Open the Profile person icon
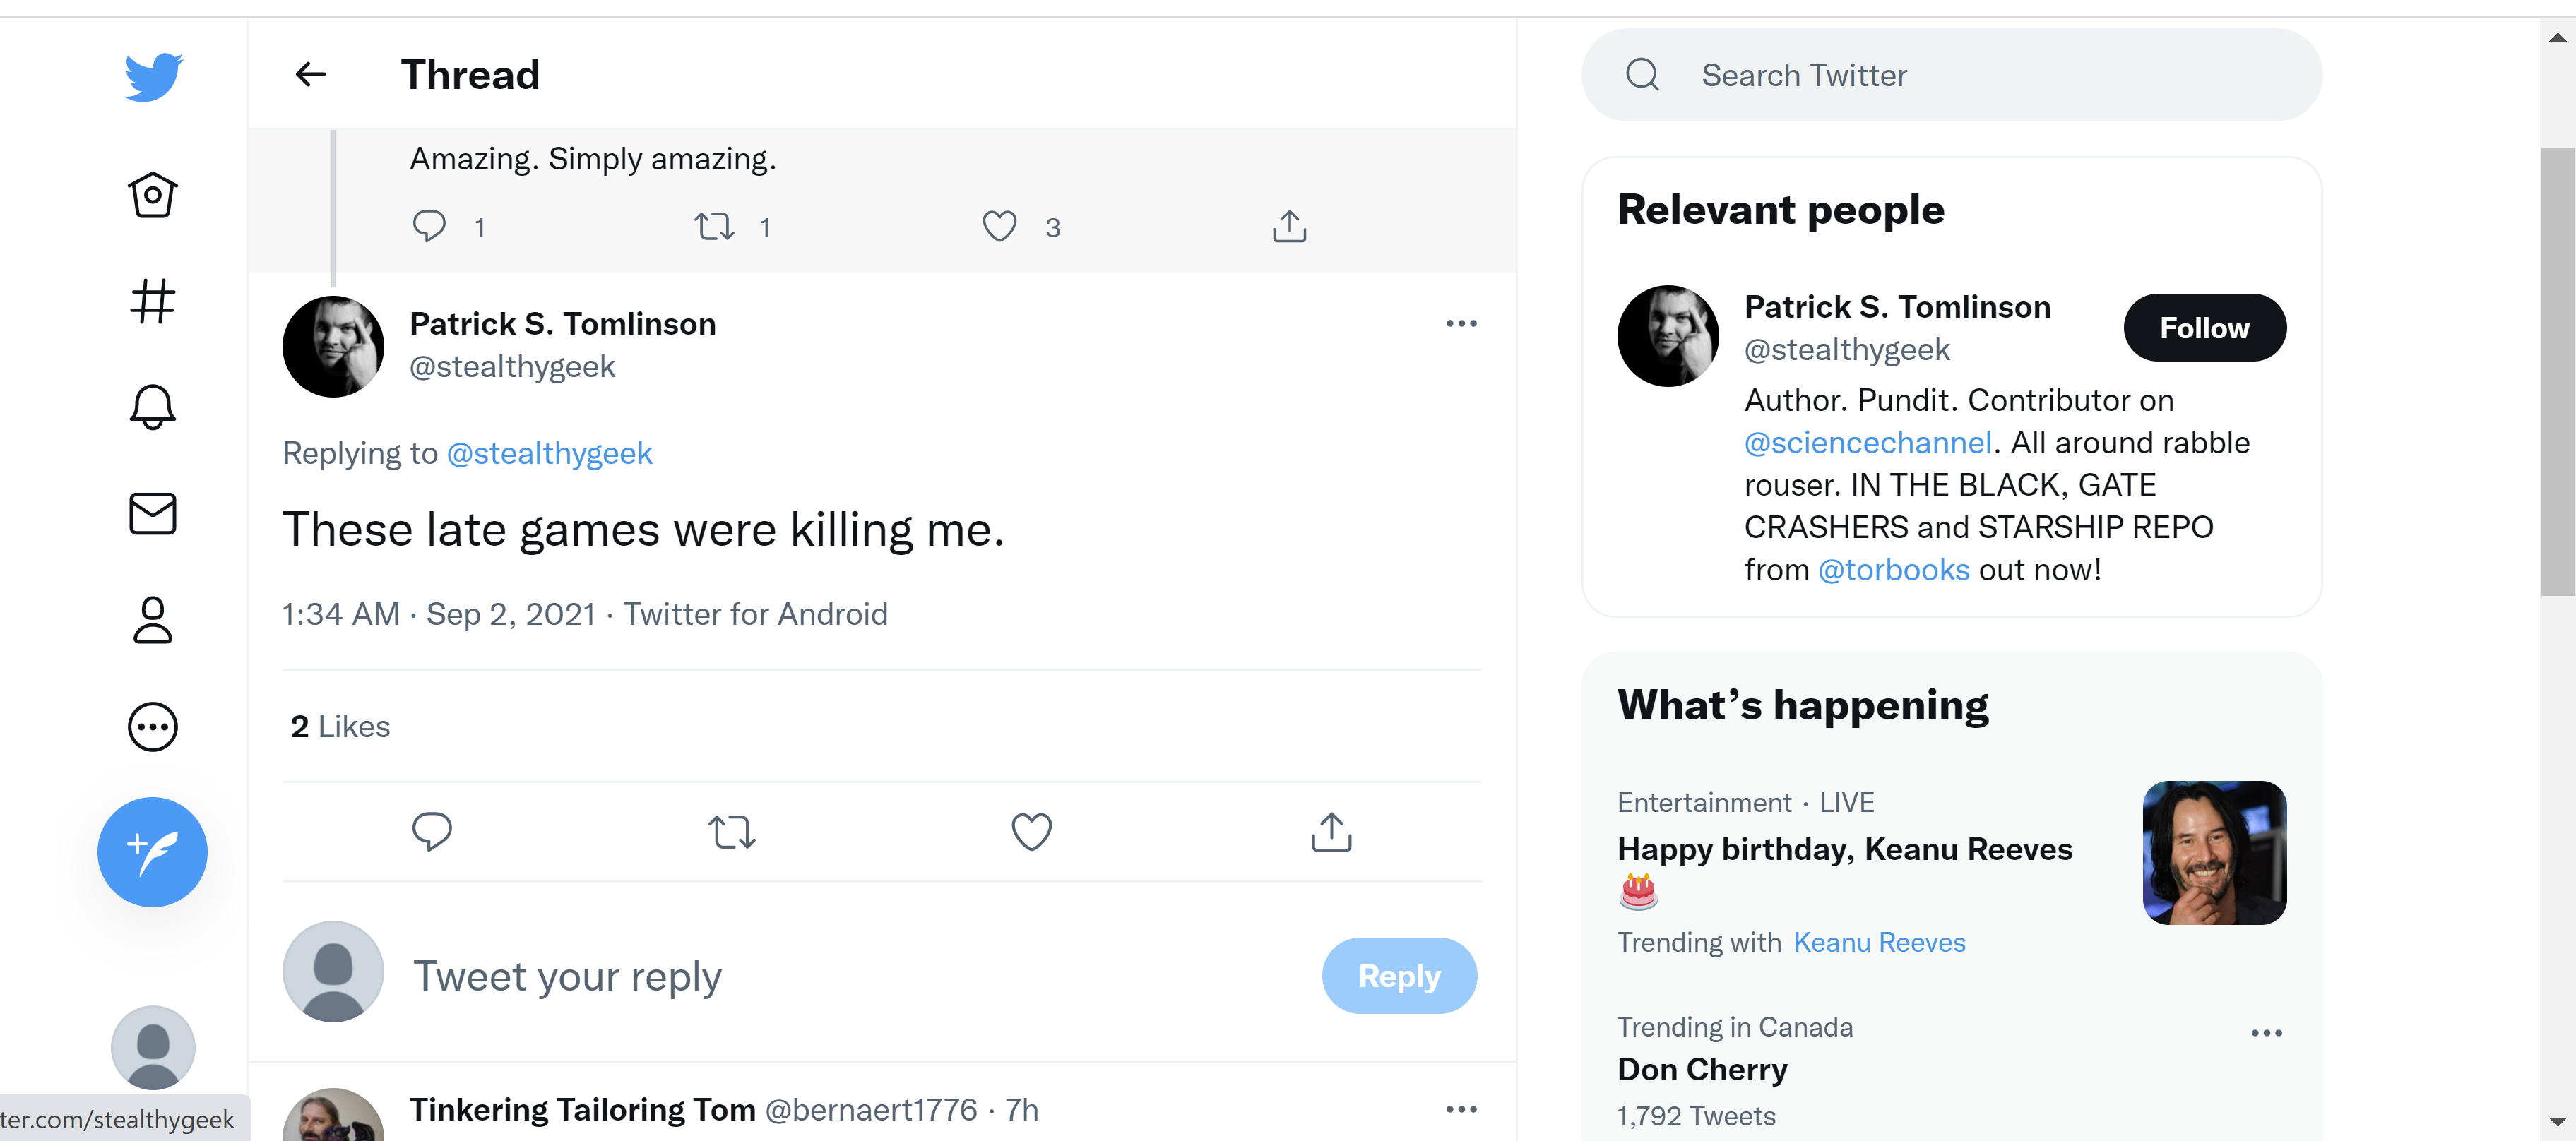The width and height of the screenshot is (2576, 1141). pos(153,620)
